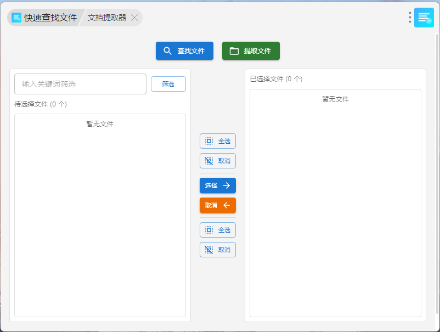The image size is (440, 332).
Task: Open the three-dot more options menu
Action: coord(410,18)
